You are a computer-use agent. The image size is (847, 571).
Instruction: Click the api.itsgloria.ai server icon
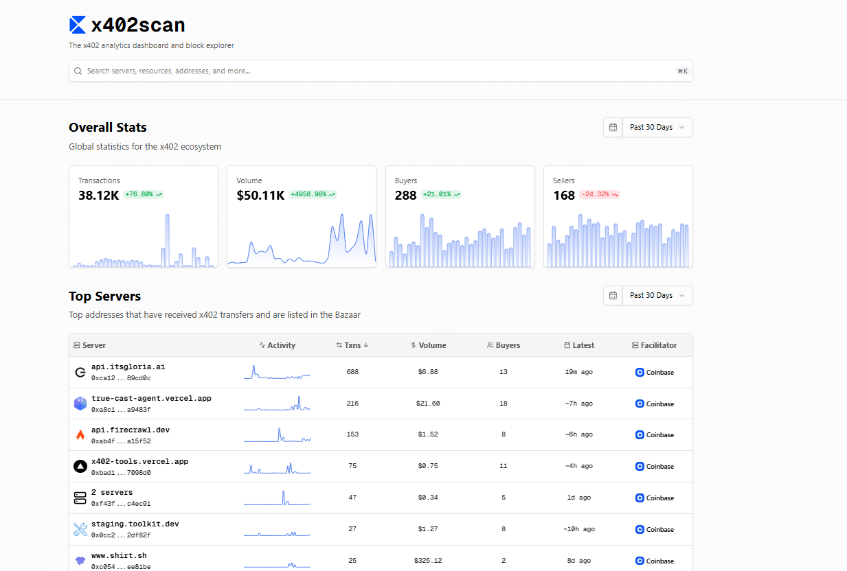80,373
